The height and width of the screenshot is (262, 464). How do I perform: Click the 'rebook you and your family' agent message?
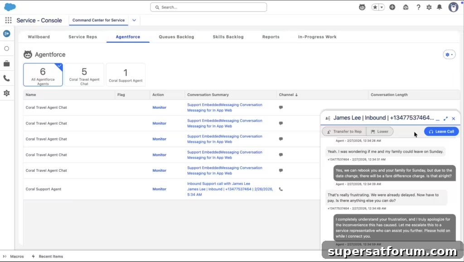point(394,173)
